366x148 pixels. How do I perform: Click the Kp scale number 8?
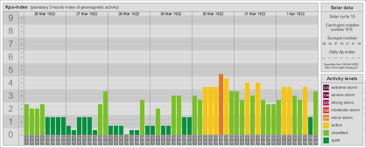coord(11,31)
